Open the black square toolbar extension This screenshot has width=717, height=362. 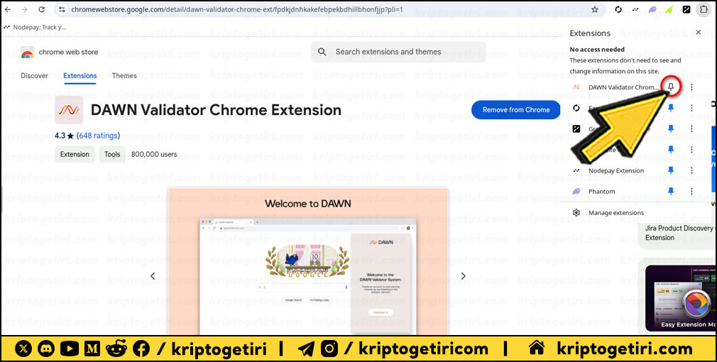point(686,9)
